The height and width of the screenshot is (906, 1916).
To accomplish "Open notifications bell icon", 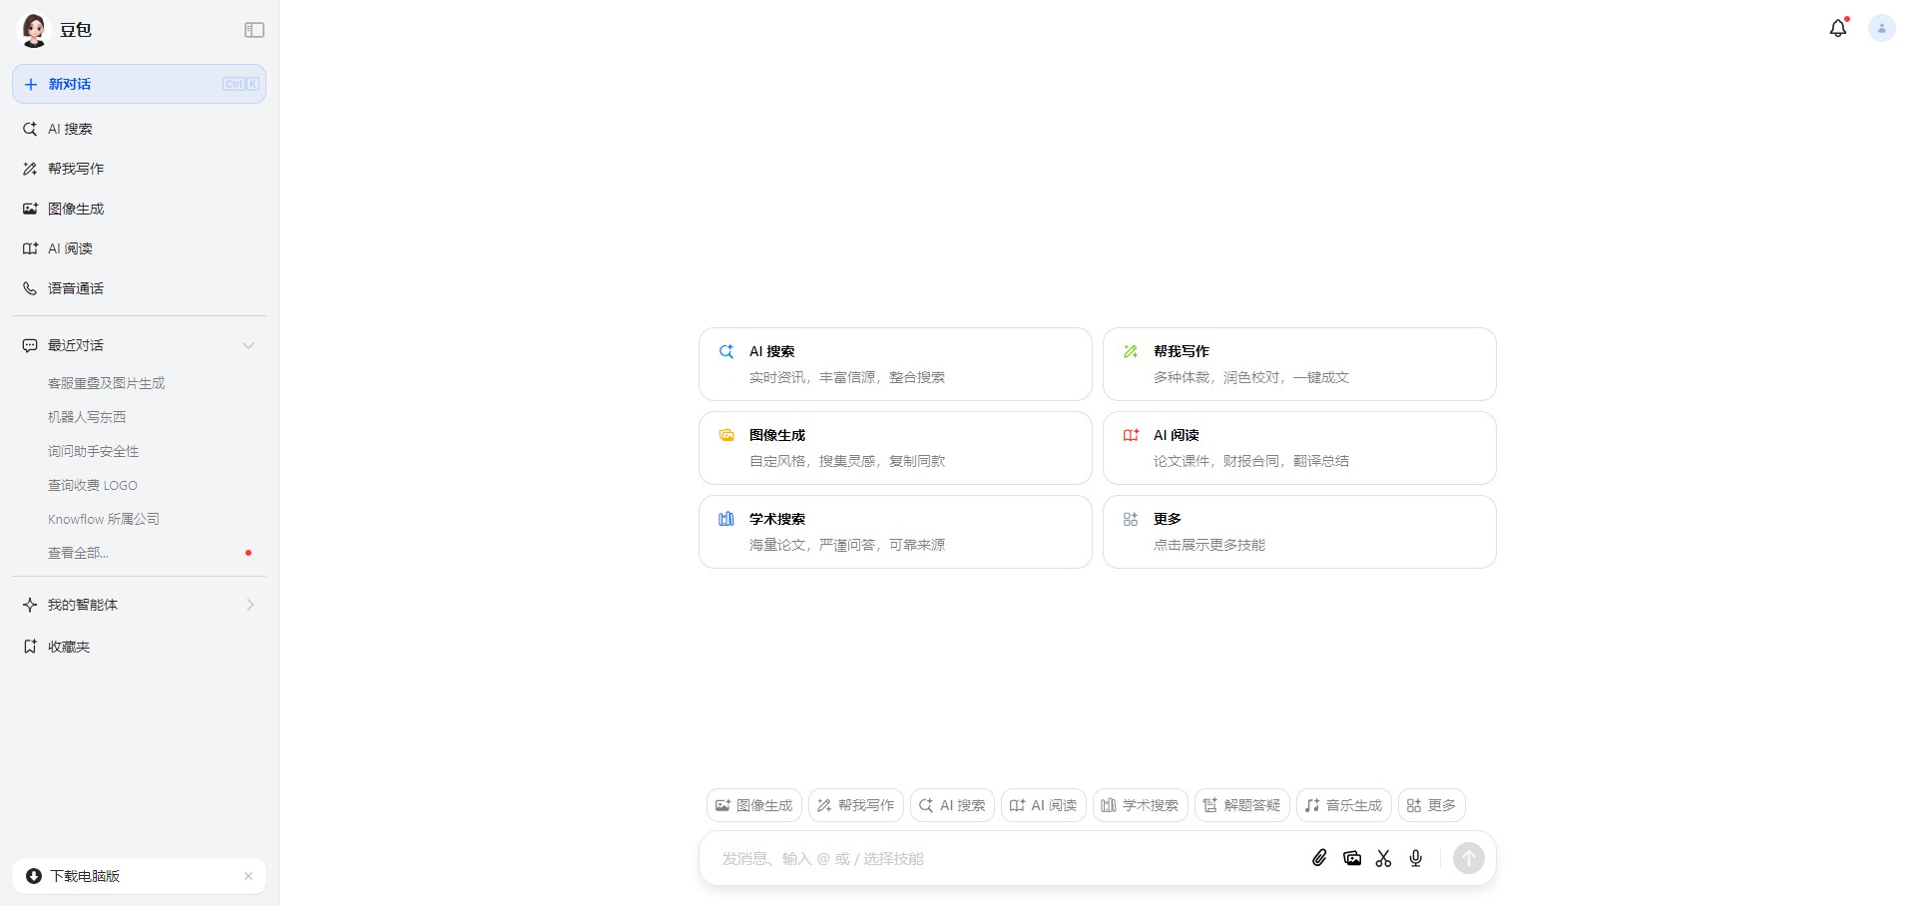I will tap(1838, 28).
